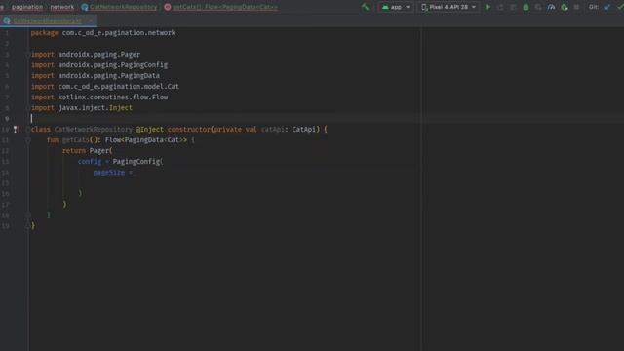Click the @Inject annotation on the class line
The image size is (624, 351).
point(149,129)
